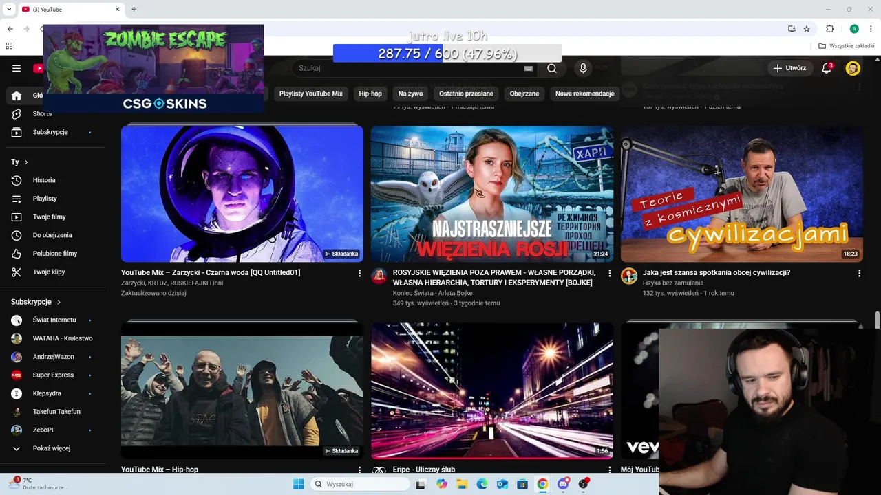Open more options for Zarzycki mix
This screenshot has width=881, height=495.
(x=359, y=273)
